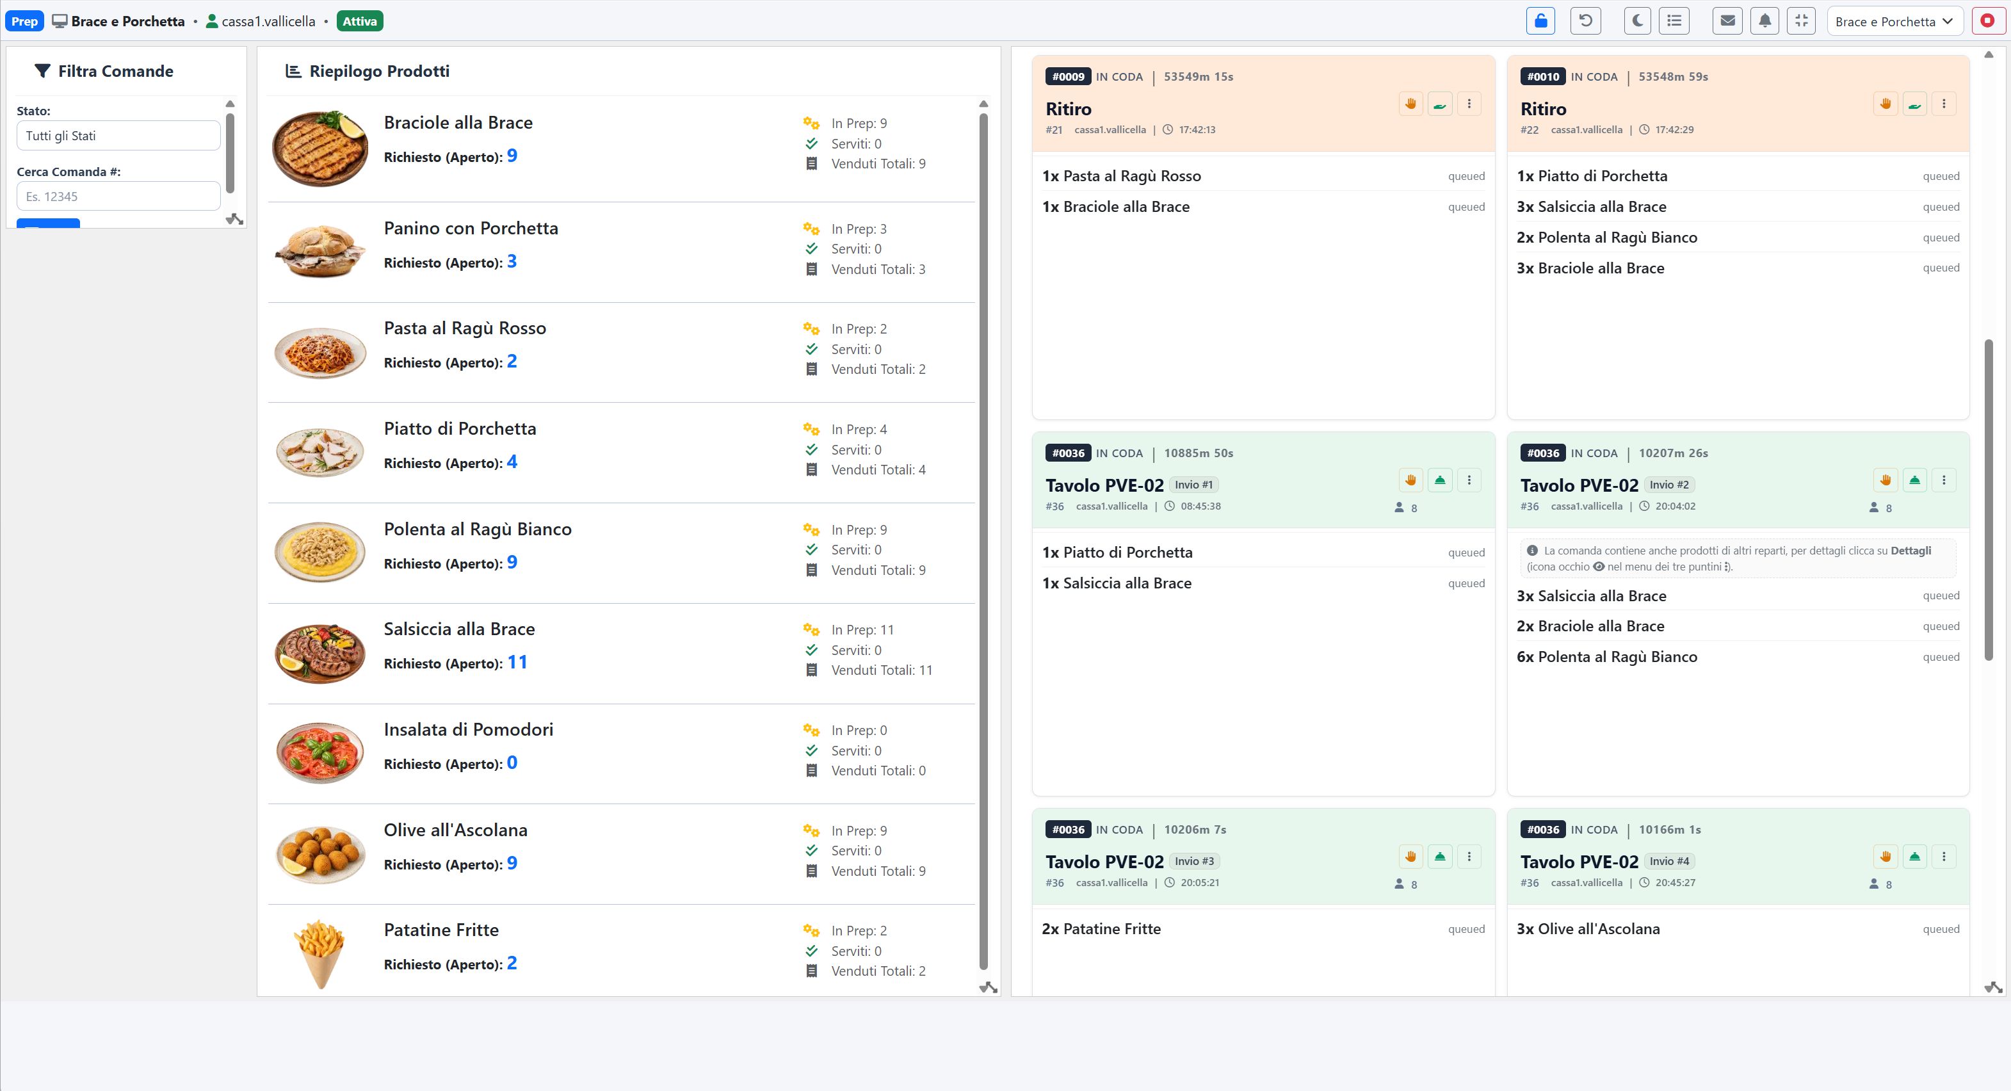Click the Cerca Comanda number input field
This screenshot has height=1091, width=2011.
[x=118, y=197]
